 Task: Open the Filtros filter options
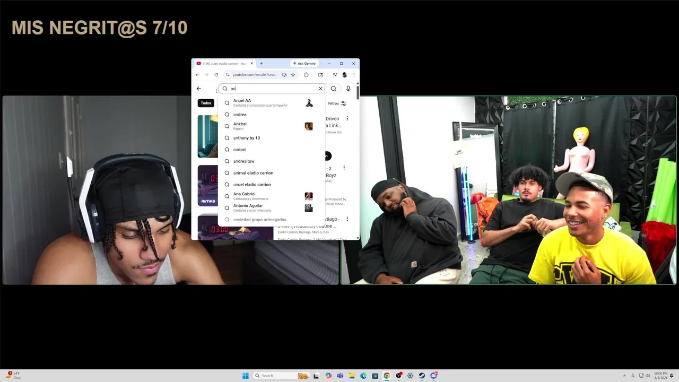point(337,103)
